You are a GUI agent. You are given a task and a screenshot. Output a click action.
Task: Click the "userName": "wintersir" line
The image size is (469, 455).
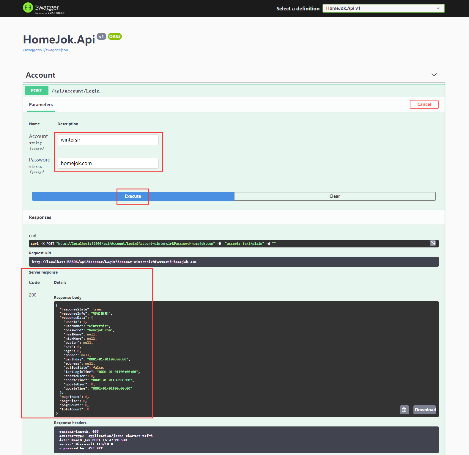[87, 326]
